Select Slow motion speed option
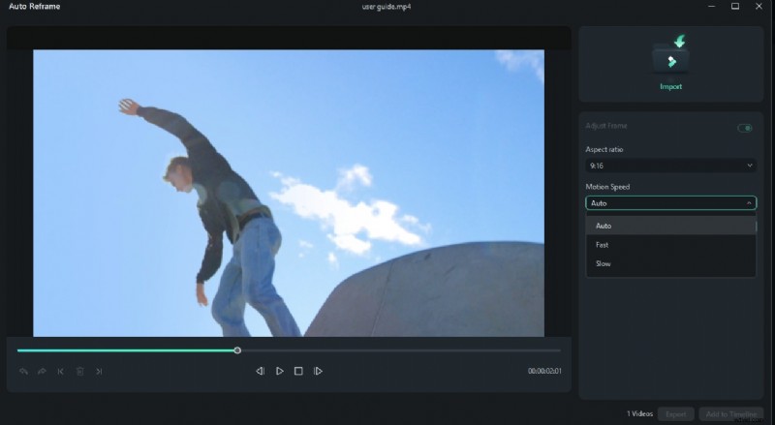The image size is (775, 425). (x=670, y=263)
